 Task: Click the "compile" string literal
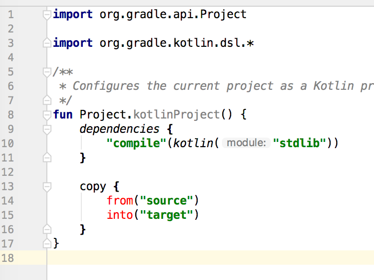(x=136, y=143)
